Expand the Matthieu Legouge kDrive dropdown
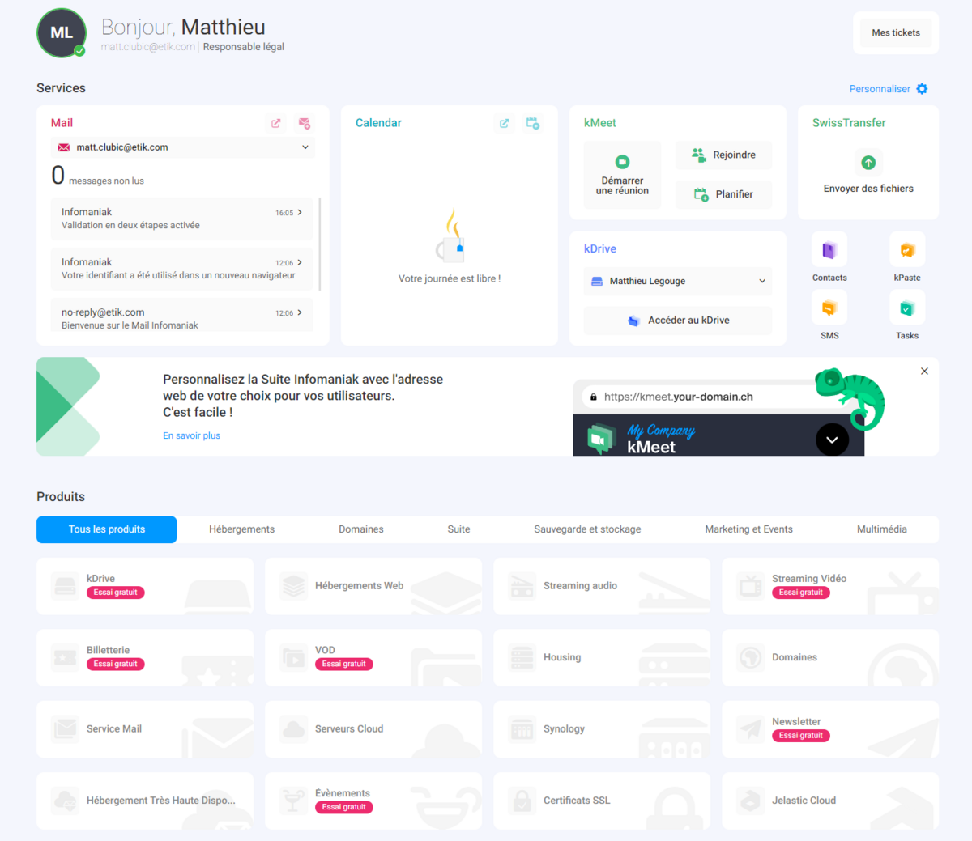This screenshot has height=841, width=972. [678, 281]
